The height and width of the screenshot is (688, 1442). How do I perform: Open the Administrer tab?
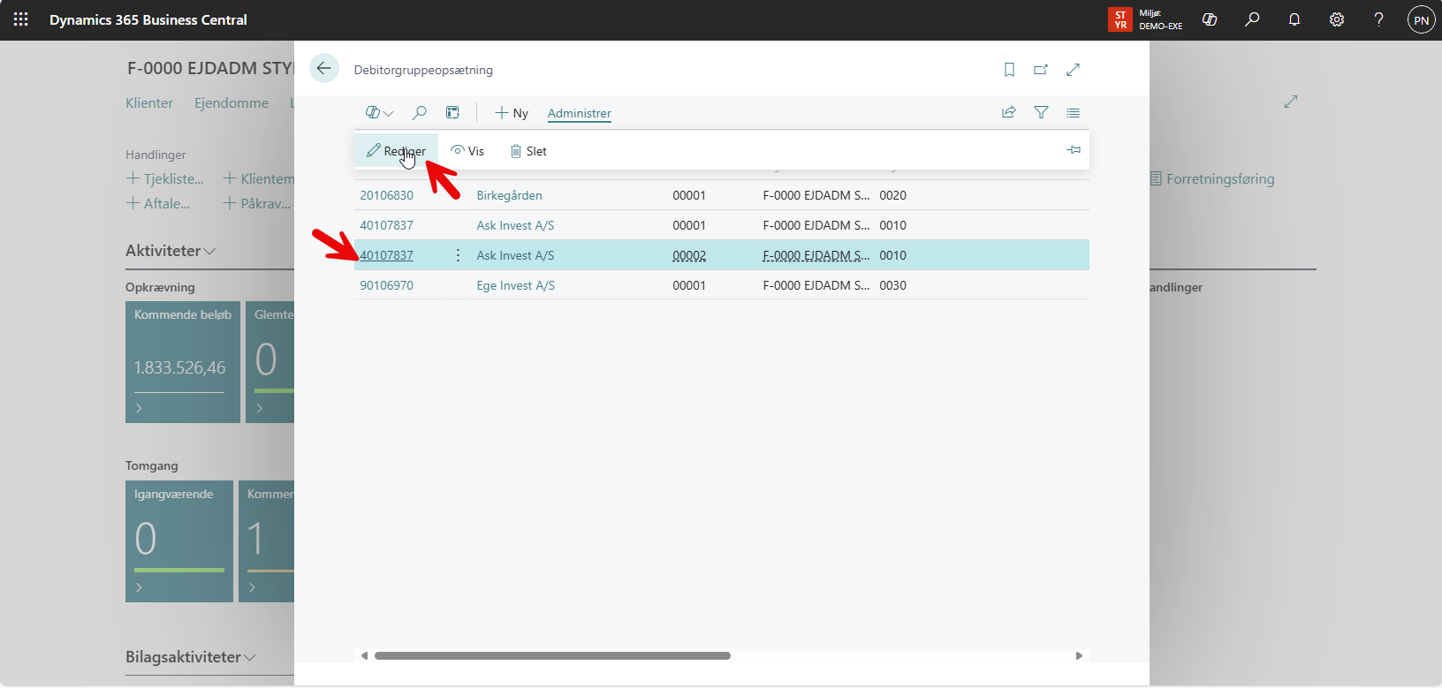point(580,113)
